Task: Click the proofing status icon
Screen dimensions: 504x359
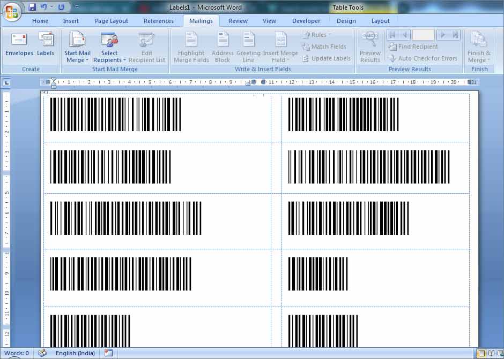Action: click(x=42, y=353)
